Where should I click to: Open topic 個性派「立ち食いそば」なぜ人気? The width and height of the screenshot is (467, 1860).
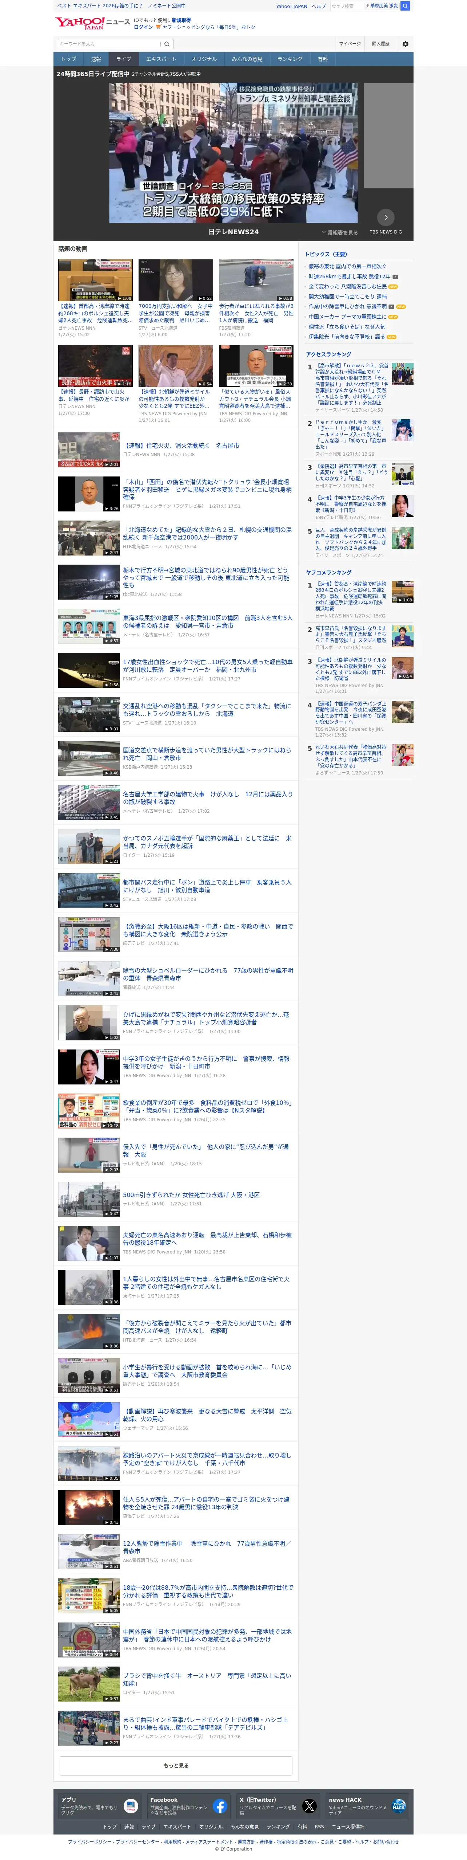pyautogui.click(x=347, y=326)
